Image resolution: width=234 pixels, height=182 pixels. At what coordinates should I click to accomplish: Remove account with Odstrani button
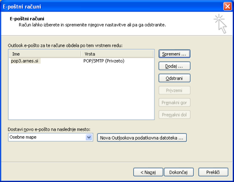[x=175, y=78]
